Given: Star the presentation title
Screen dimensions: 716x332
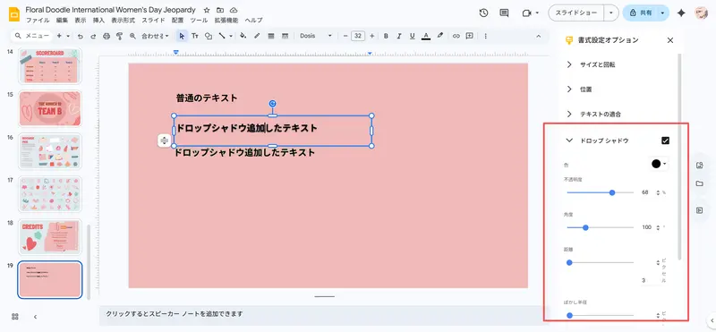Looking at the screenshot, I should point(207,10).
